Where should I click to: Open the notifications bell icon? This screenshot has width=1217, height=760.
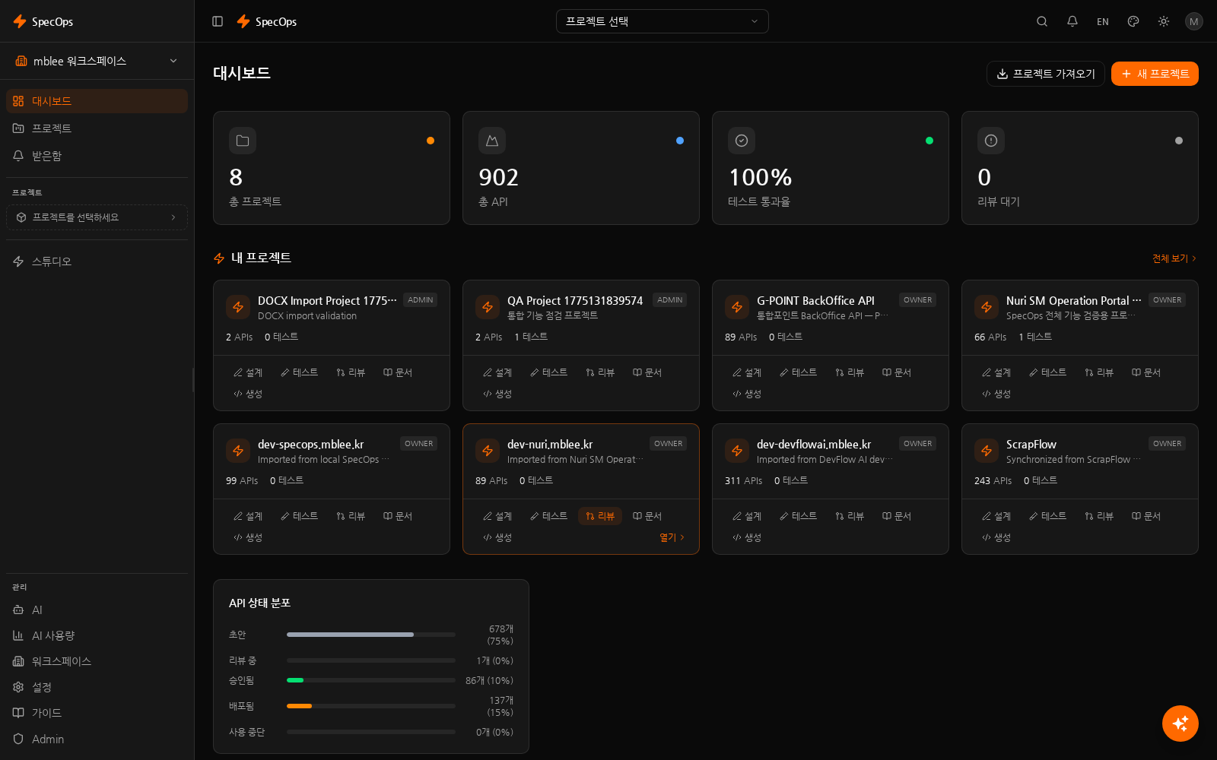1072,21
